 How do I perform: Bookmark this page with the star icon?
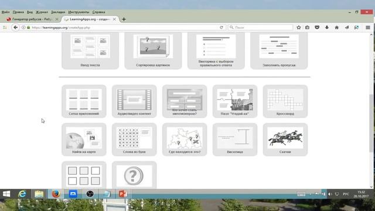pyautogui.click(x=299, y=28)
